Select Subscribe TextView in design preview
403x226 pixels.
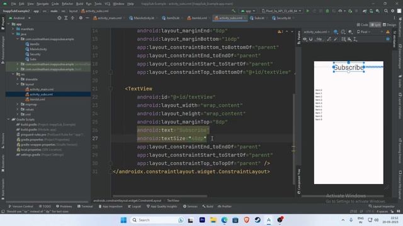tap(348, 67)
